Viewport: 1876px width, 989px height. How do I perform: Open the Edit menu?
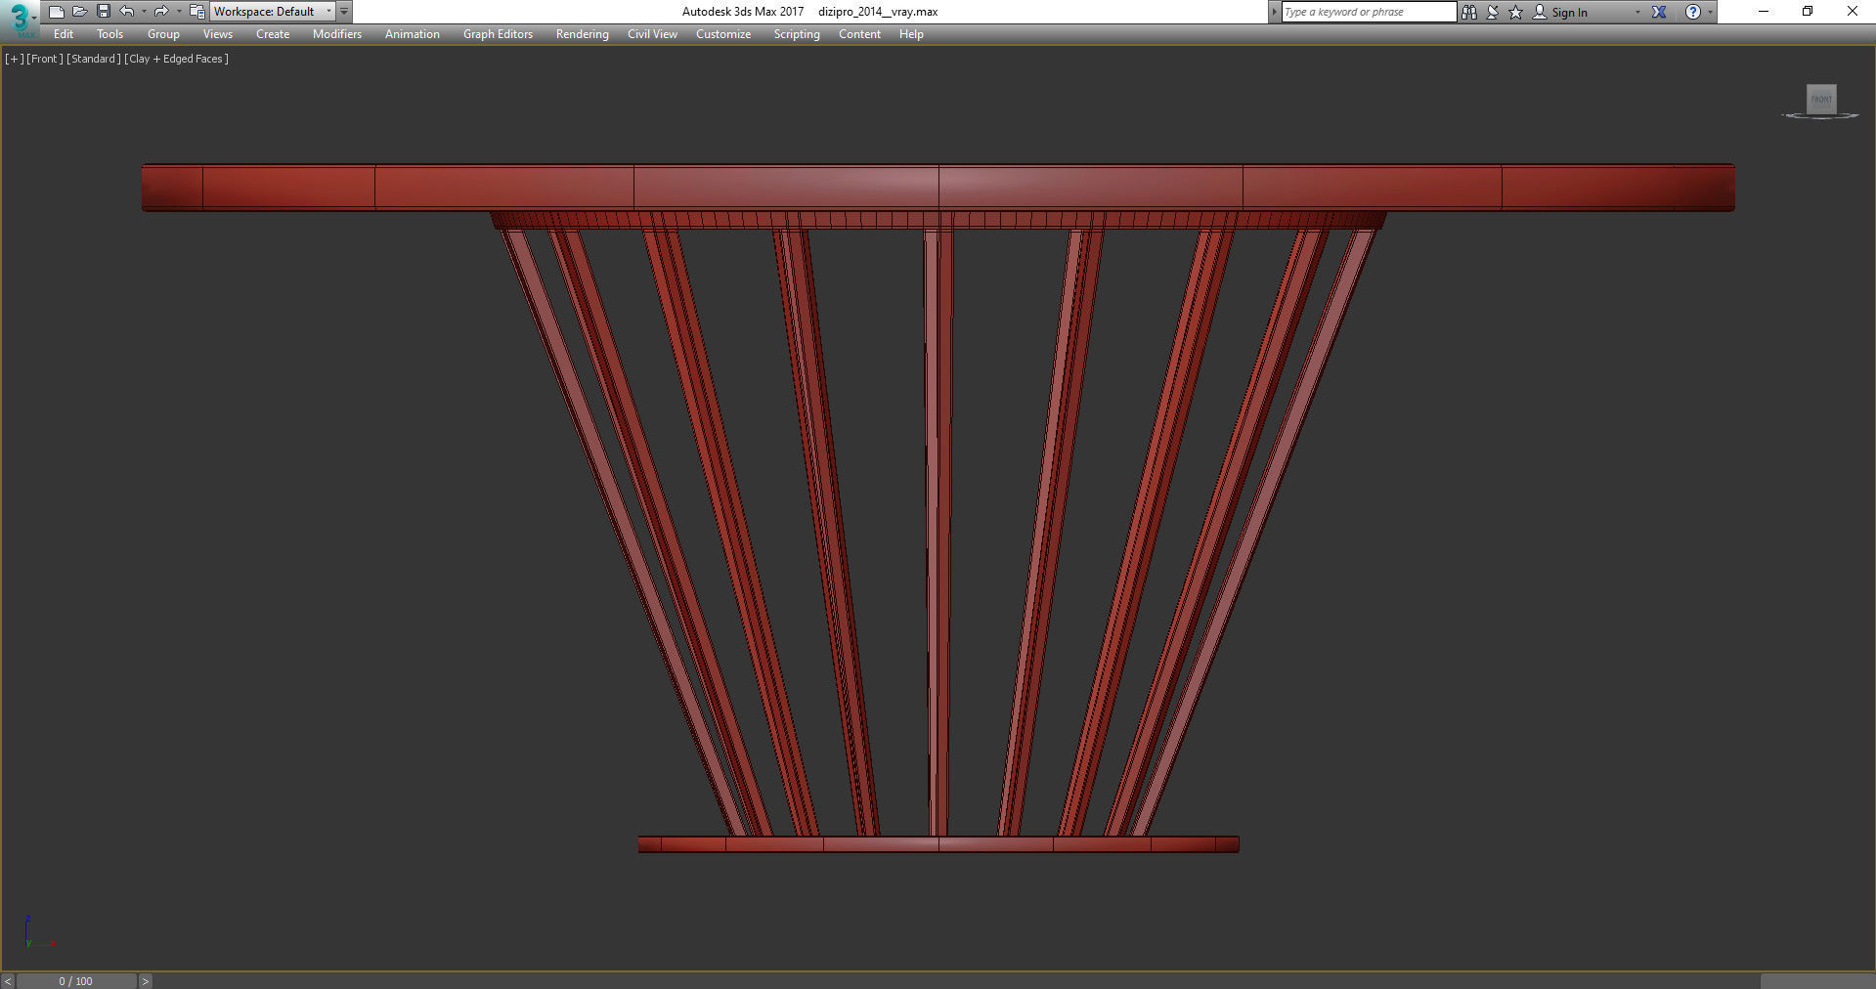64,34
